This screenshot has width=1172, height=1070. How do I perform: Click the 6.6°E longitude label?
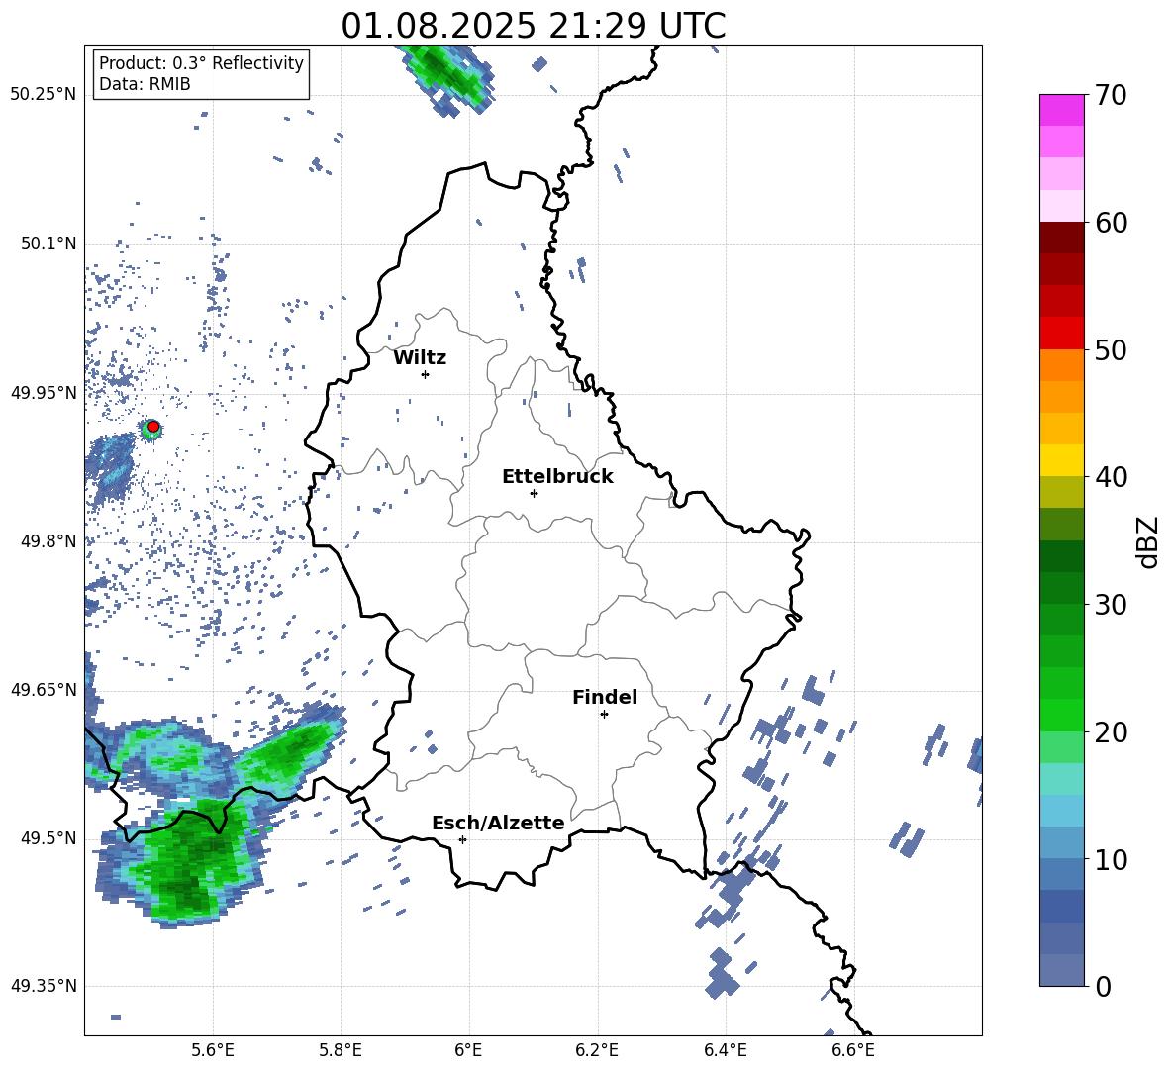(853, 1050)
